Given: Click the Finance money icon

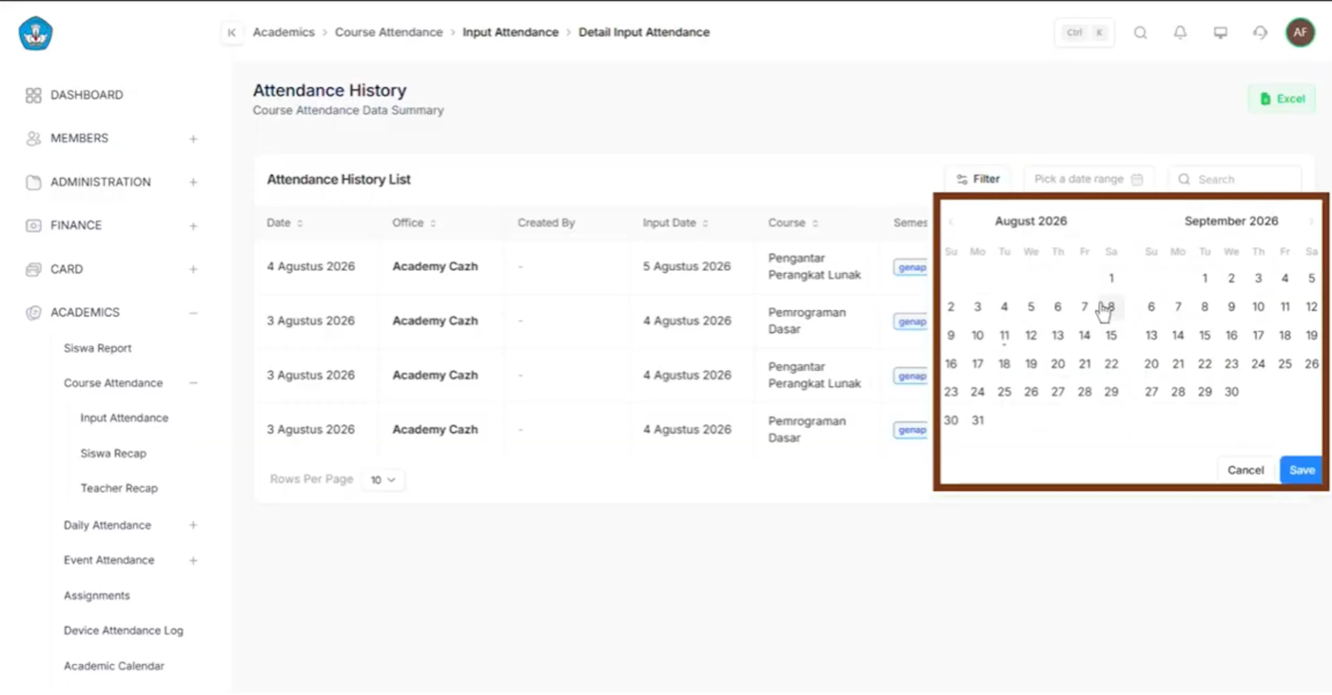Looking at the screenshot, I should (33, 226).
